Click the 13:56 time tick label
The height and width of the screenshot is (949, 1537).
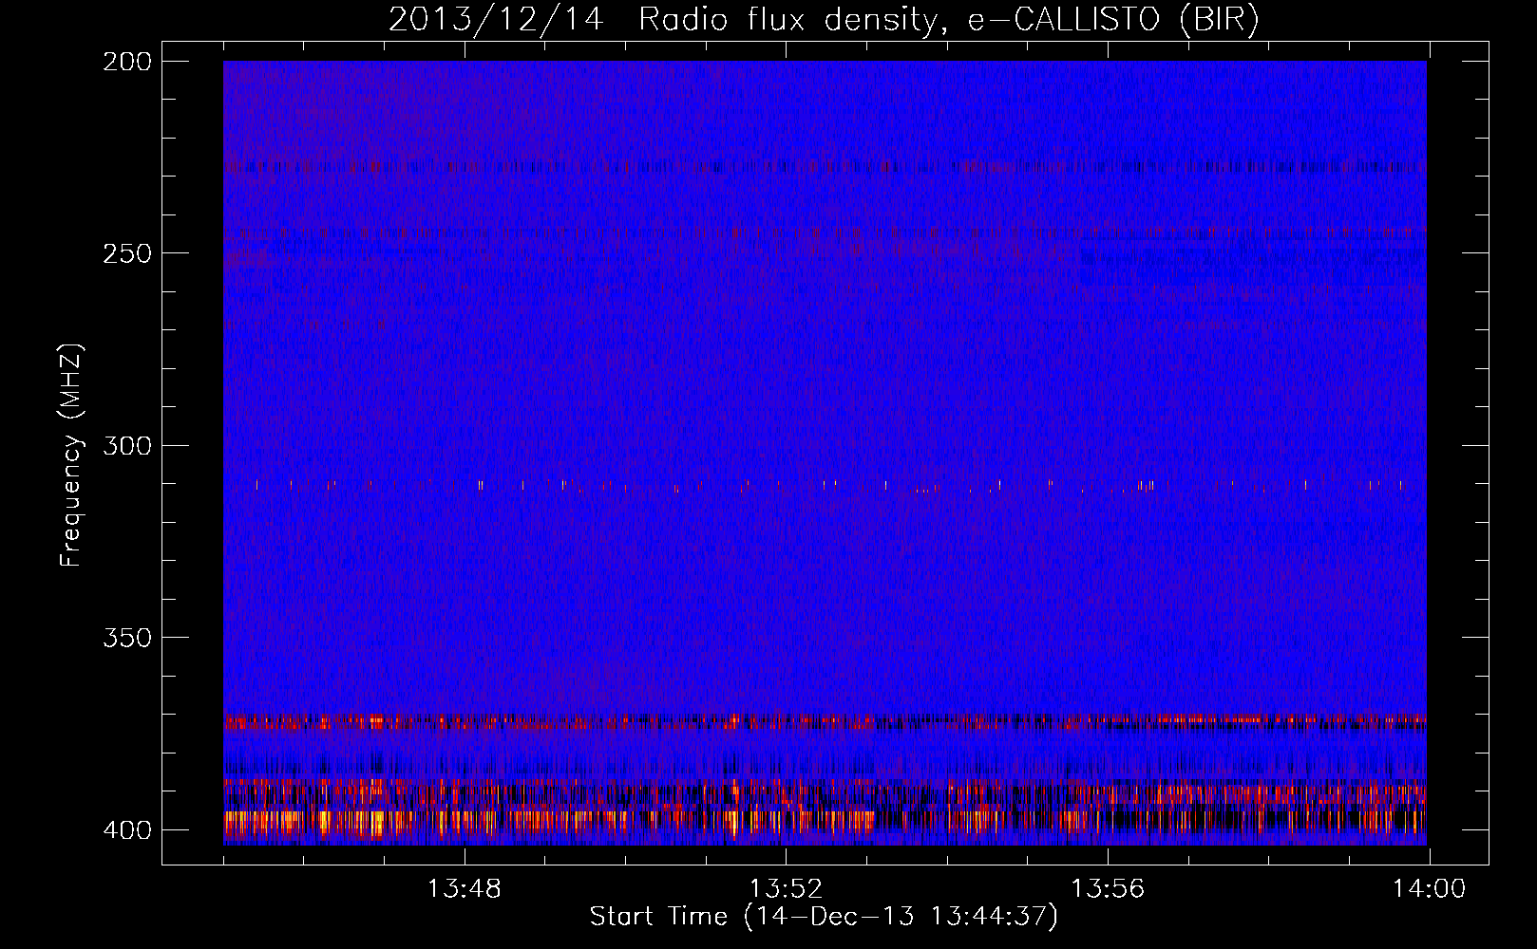click(1108, 889)
